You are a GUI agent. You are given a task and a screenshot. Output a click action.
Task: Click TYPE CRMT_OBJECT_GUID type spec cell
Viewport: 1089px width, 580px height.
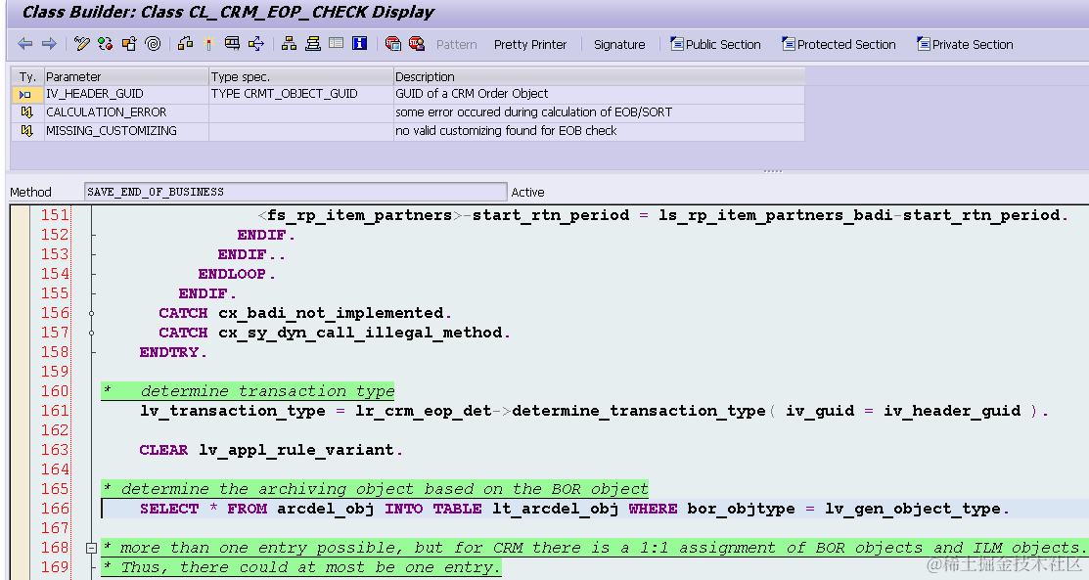click(300, 94)
